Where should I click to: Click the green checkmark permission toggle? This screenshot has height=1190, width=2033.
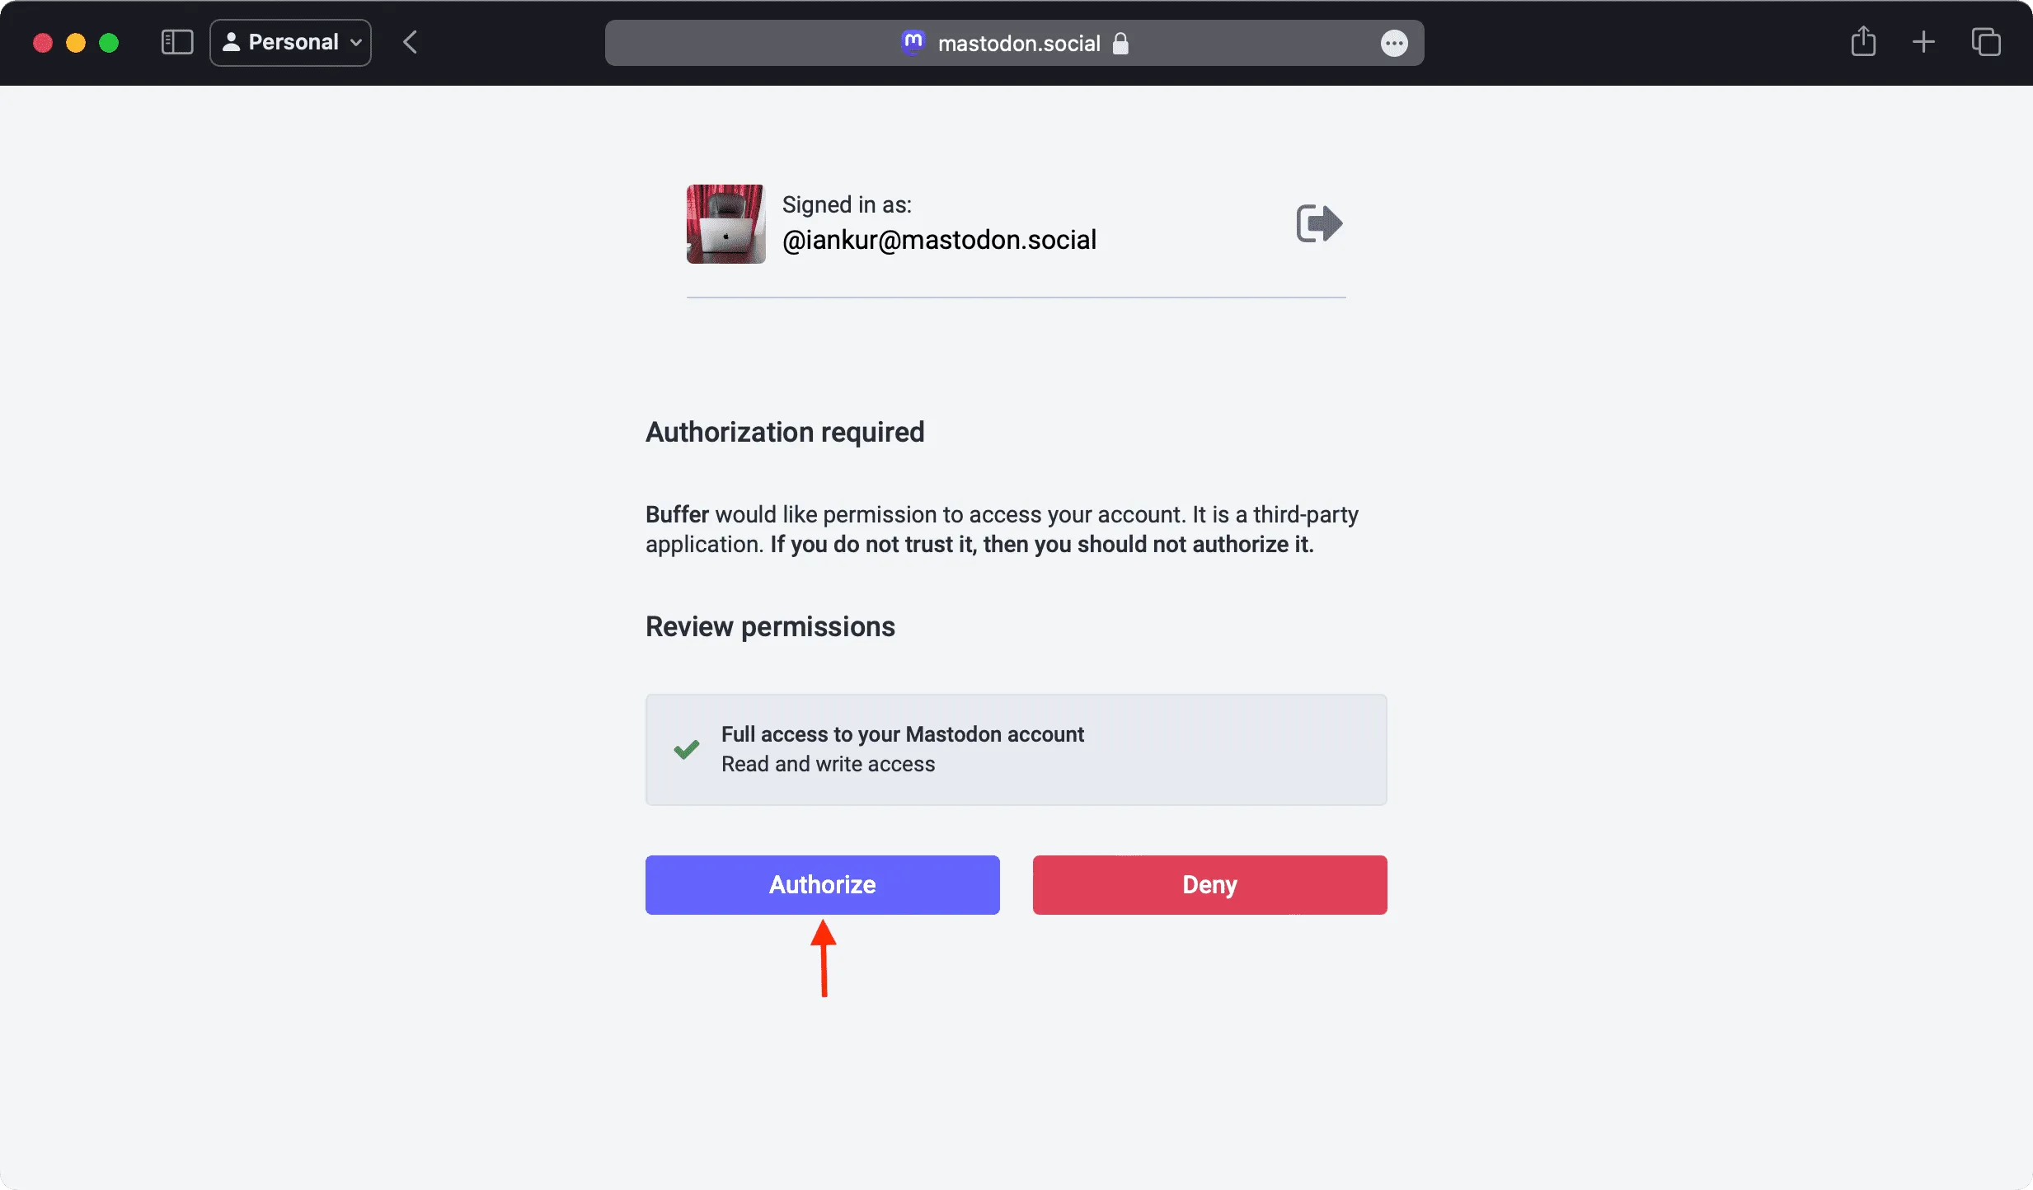coord(686,748)
